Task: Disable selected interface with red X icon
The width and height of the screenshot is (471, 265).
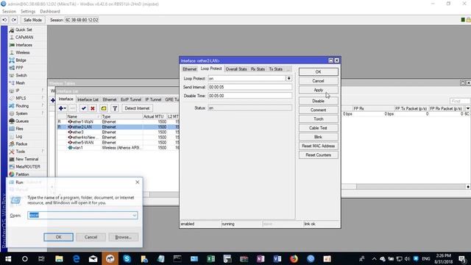Action: click(93, 108)
